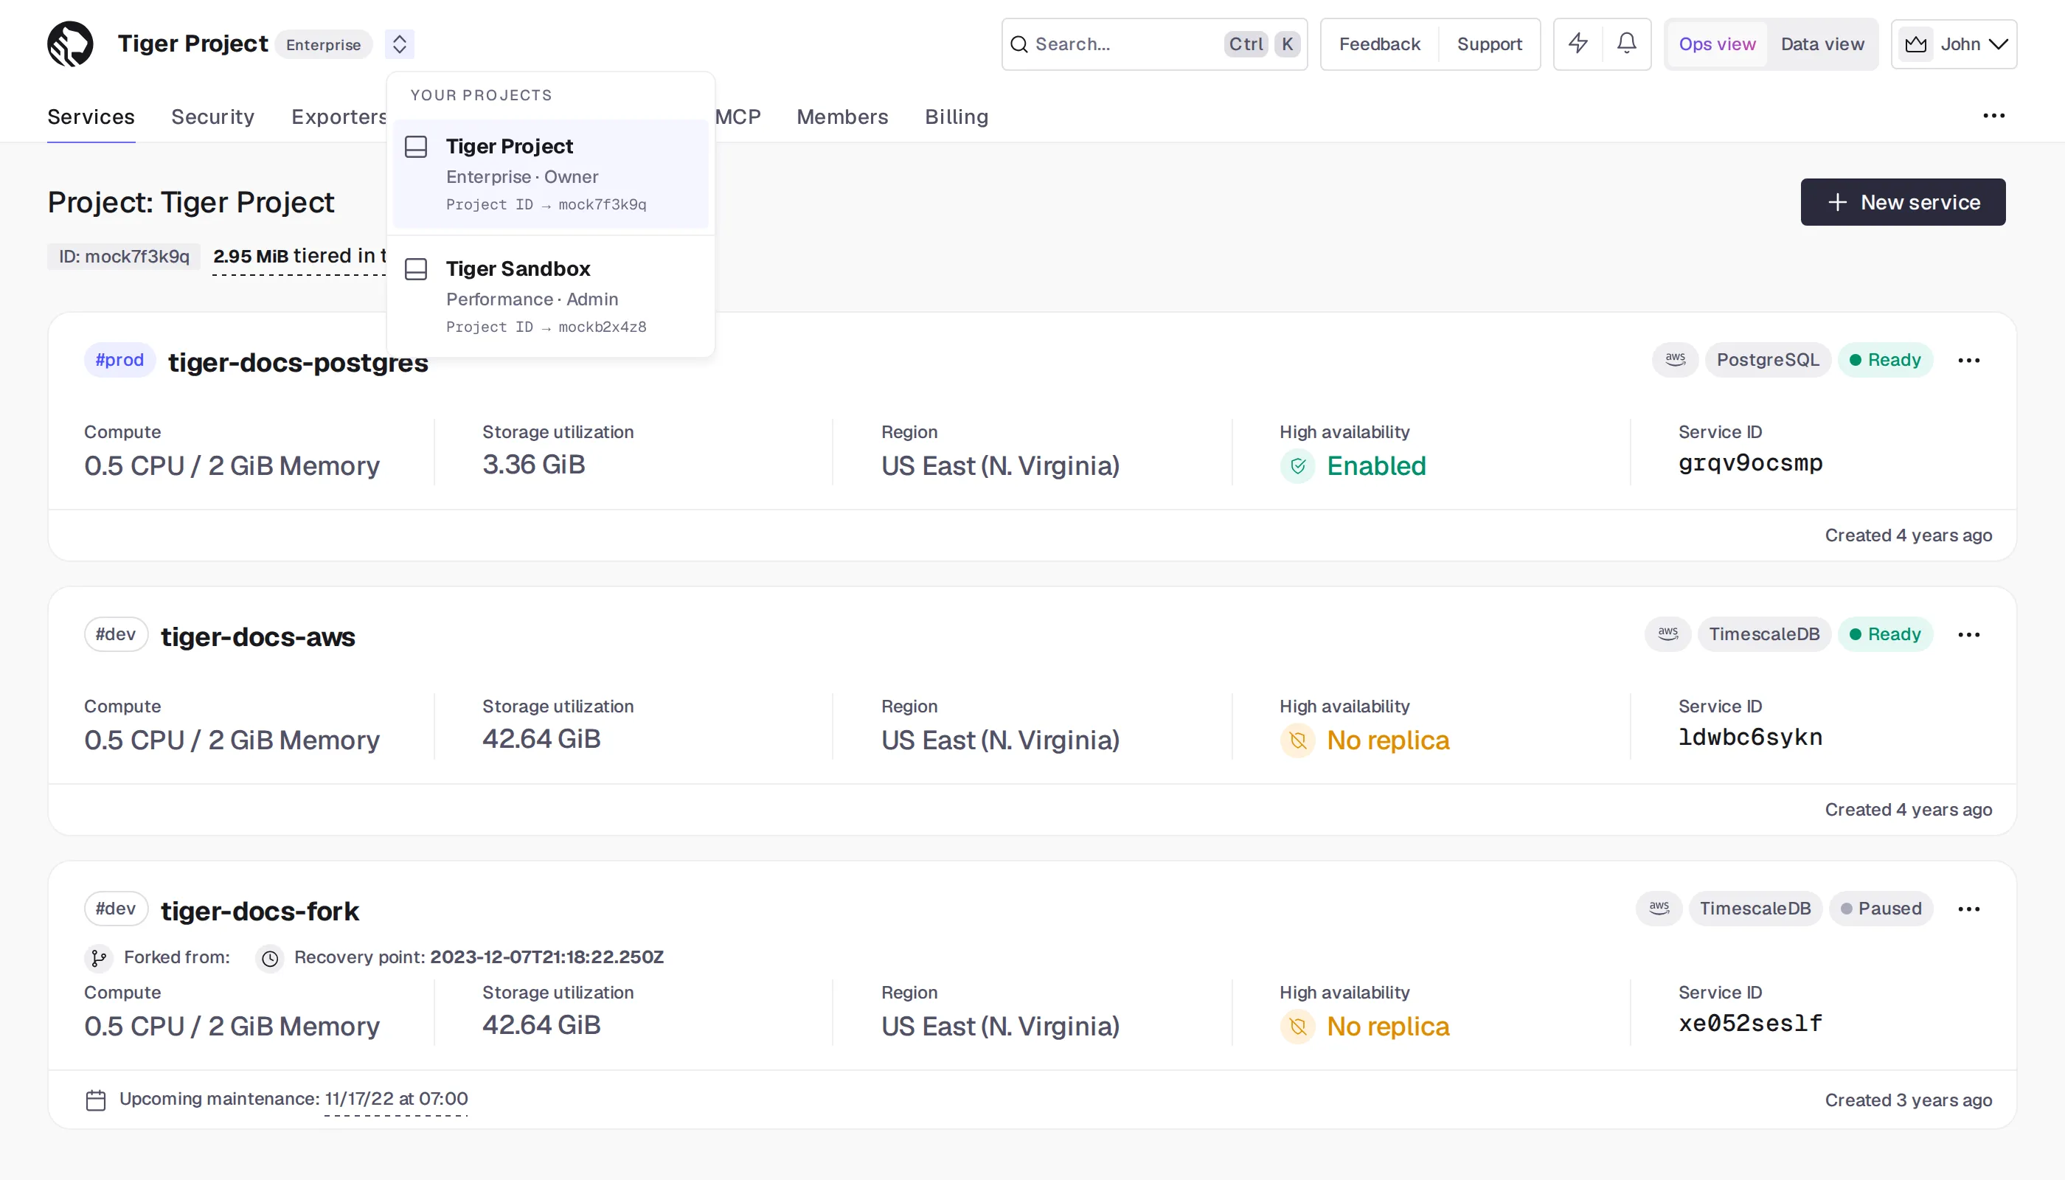Open the Members tab
The height and width of the screenshot is (1180, 2065).
click(842, 117)
